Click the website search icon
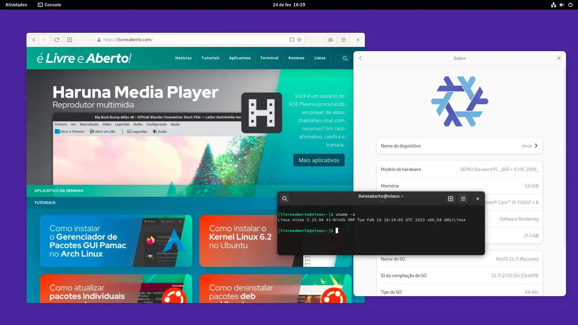578x325 pixels. pyautogui.click(x=345, y=58)
